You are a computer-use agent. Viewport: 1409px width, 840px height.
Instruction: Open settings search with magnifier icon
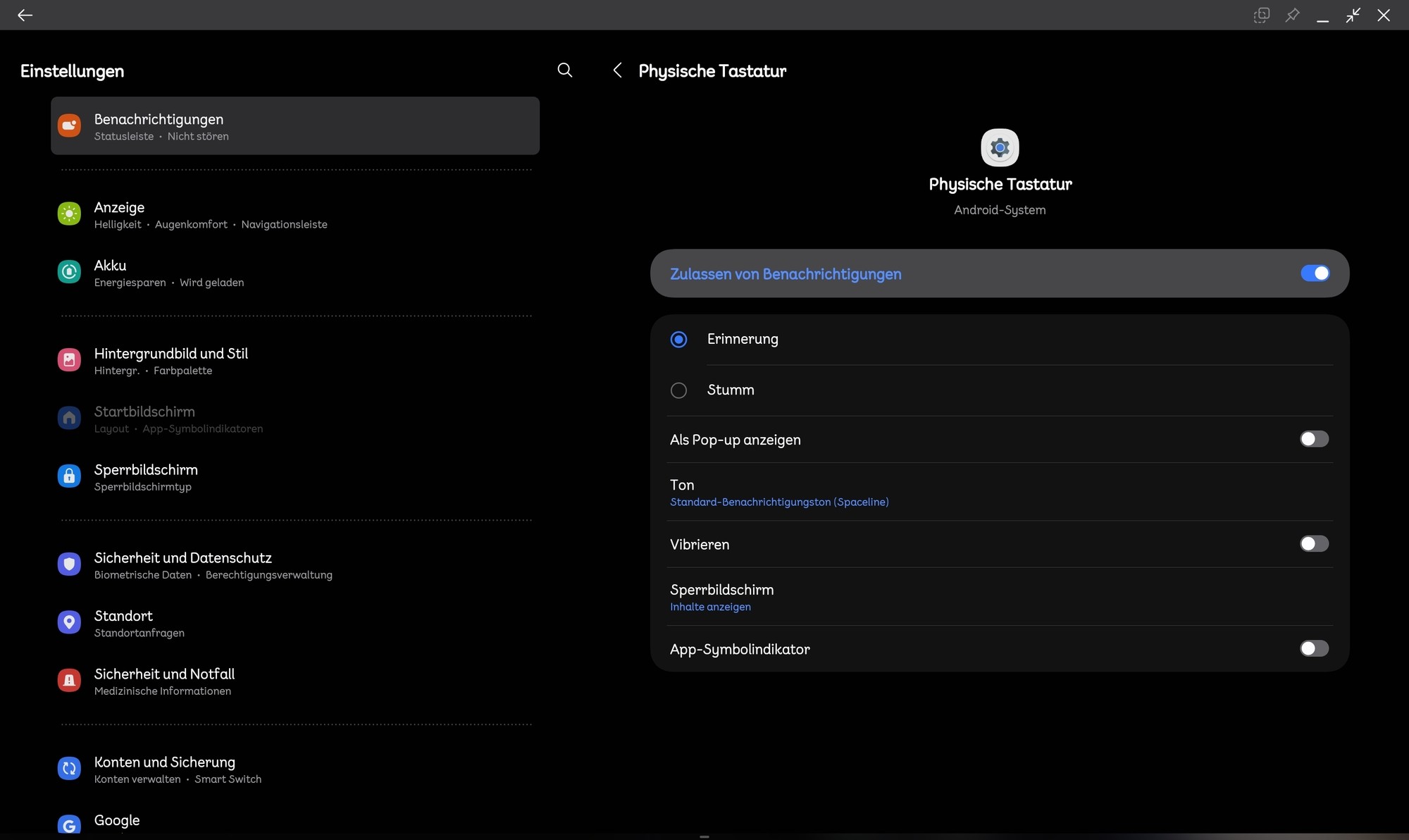tap(564, 70)
